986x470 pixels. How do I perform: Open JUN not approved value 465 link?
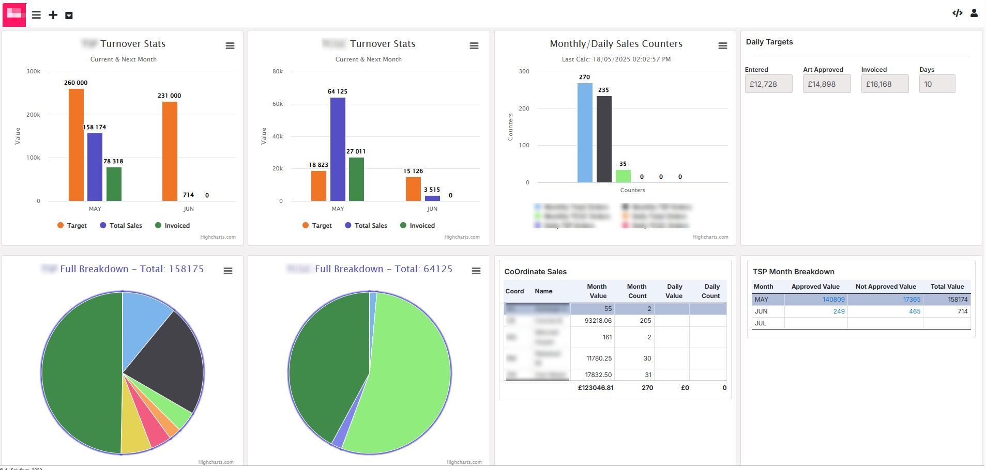point(914,311)
